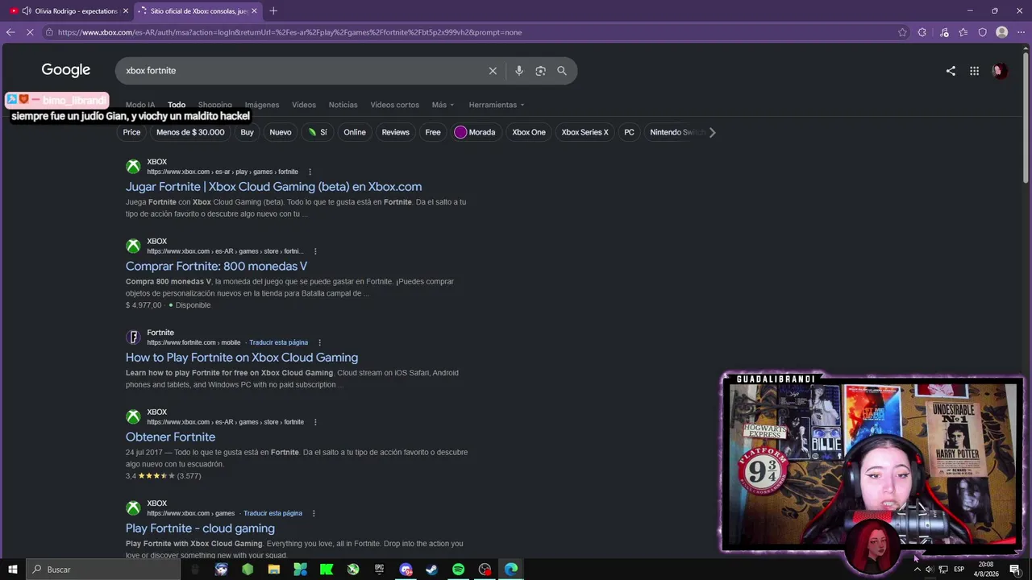
Task: Apply the Free filter chip
Action: click(433, 132)
